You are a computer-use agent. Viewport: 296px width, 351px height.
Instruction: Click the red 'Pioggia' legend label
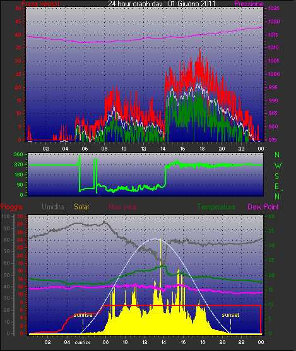pos(11,207)
